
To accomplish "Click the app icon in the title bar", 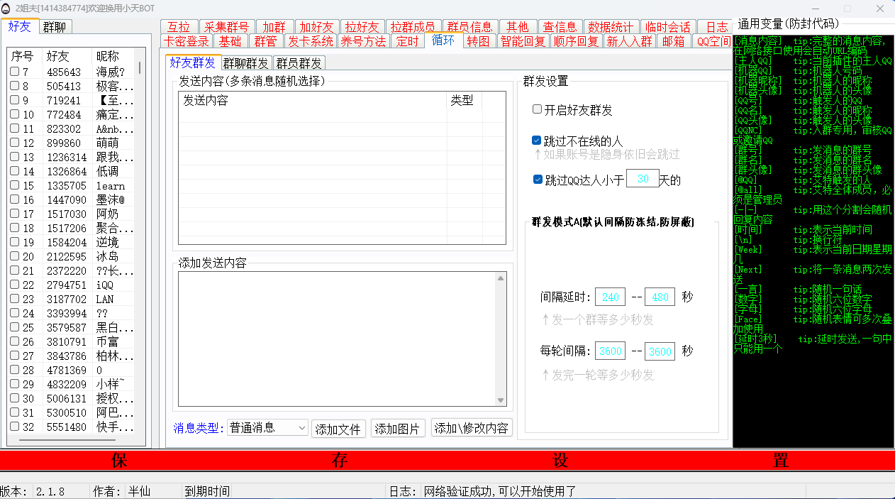I will tap(6, 8).
